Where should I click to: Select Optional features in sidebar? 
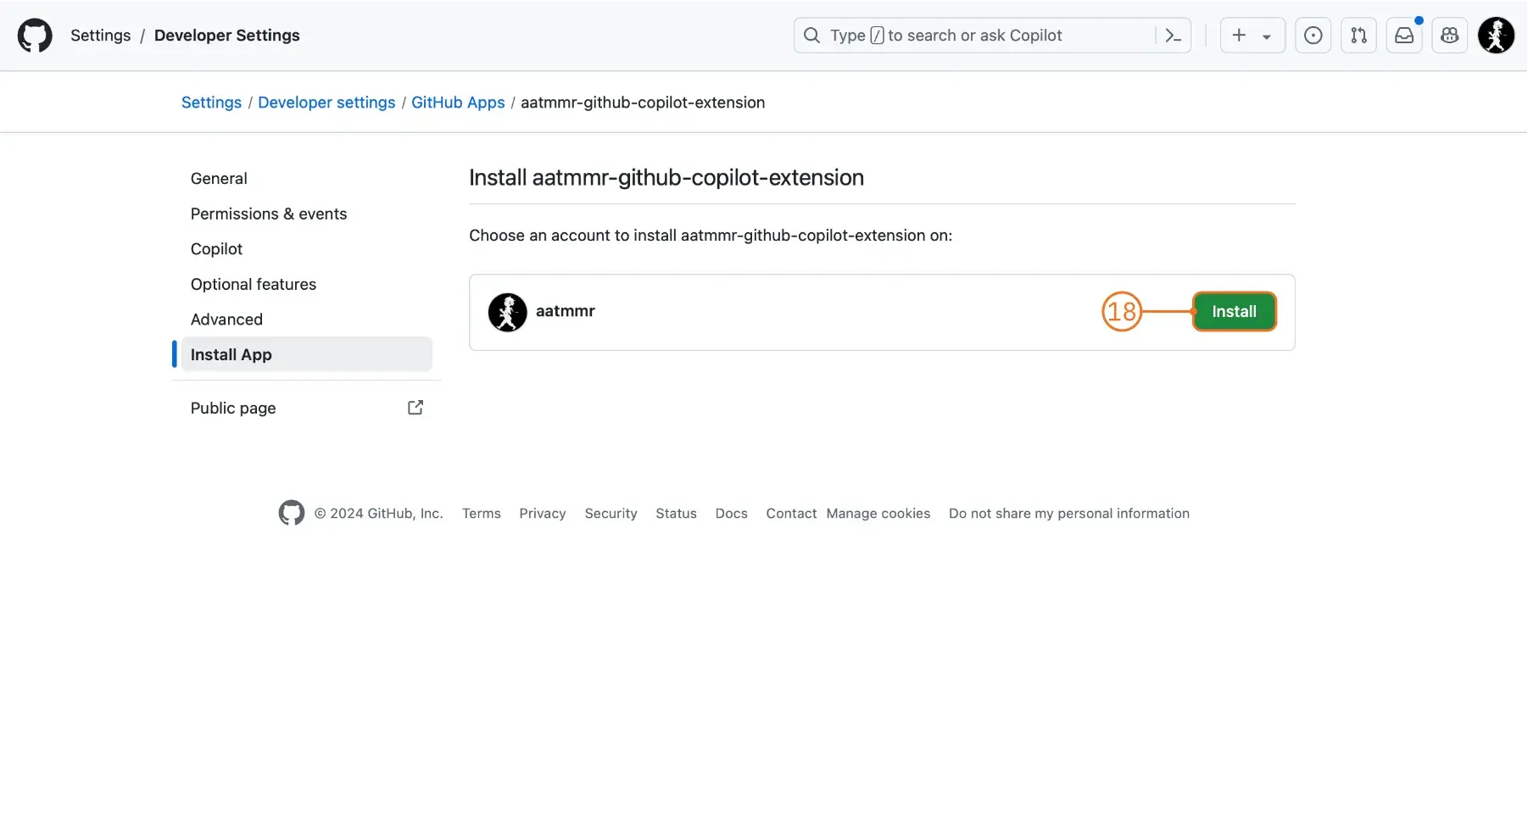point(306,285)
